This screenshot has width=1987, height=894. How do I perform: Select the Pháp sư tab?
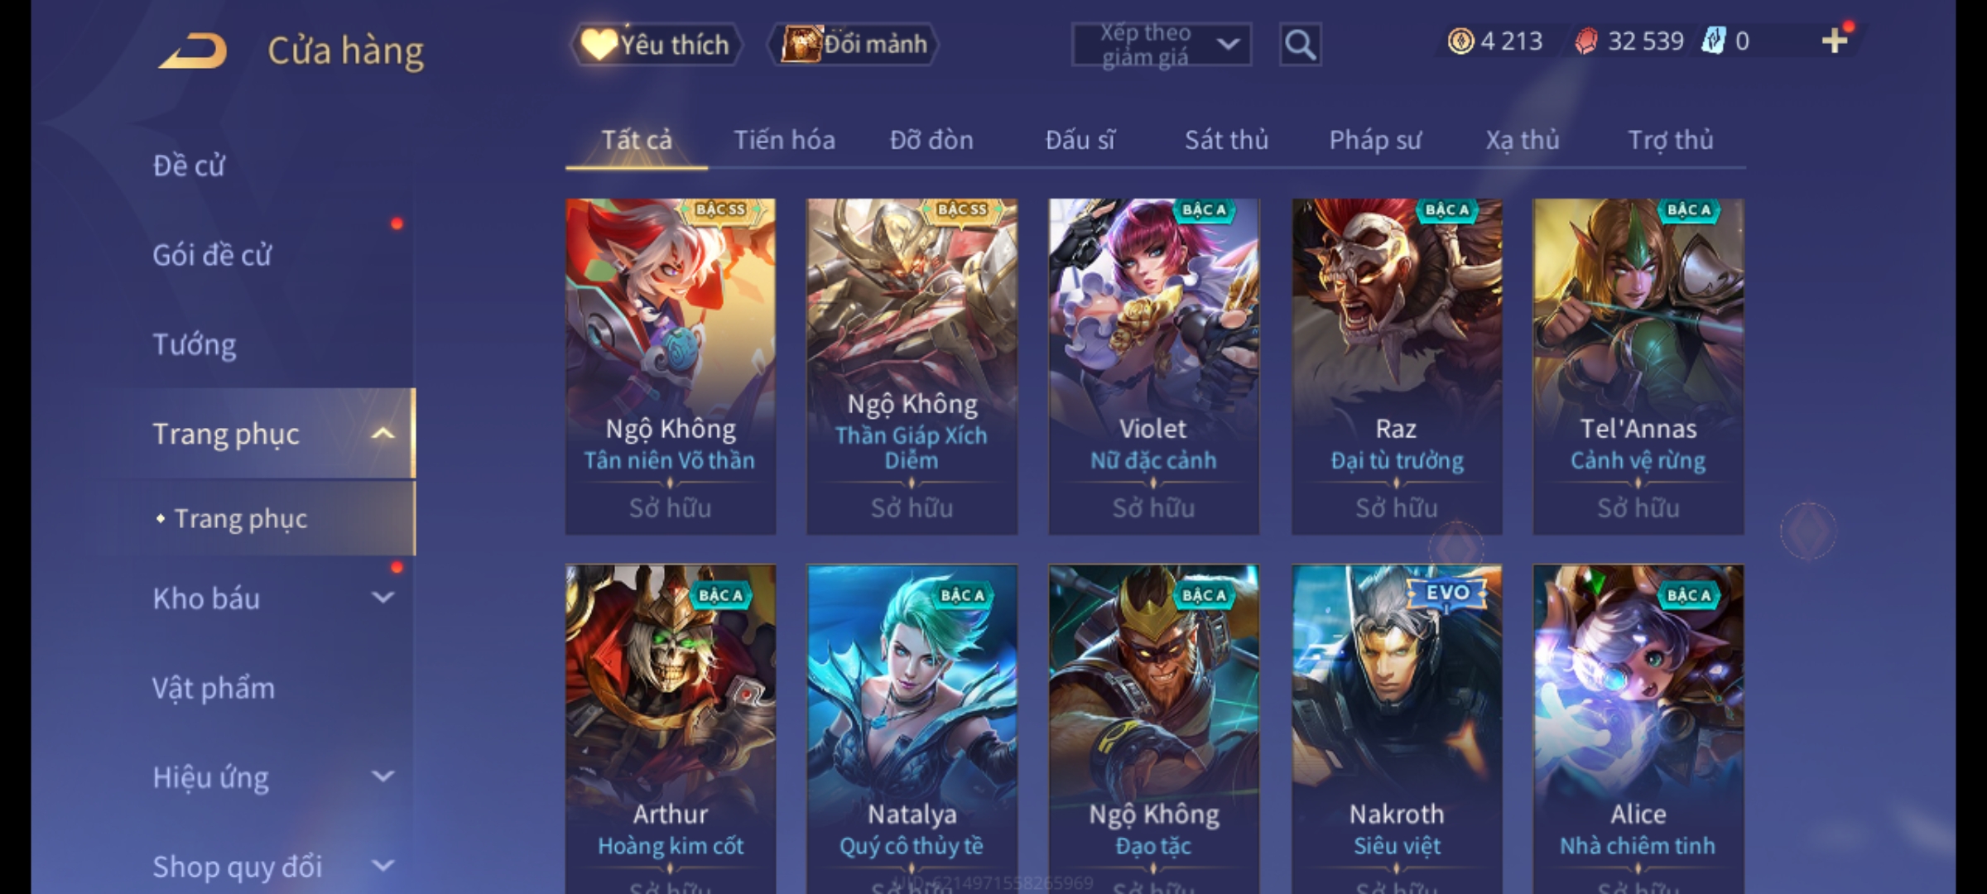1374,141
